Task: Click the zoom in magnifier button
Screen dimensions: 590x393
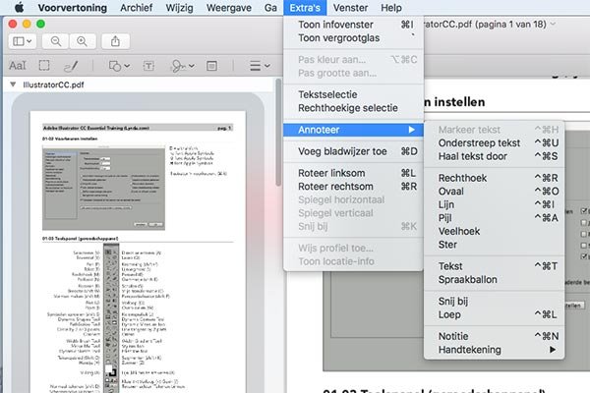Action: tap(82, 41)
